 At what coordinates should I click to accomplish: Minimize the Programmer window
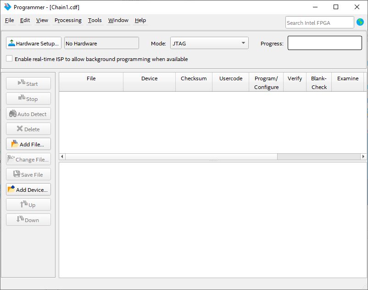click(315, 7)
